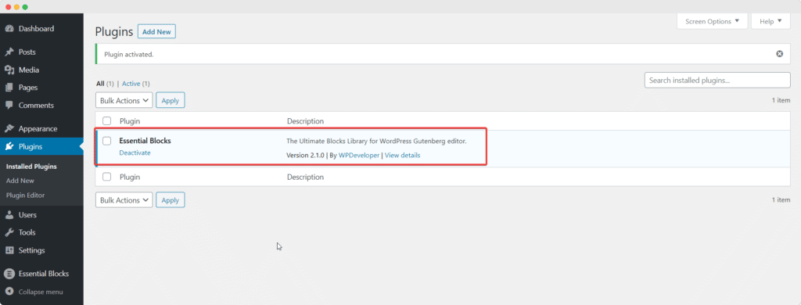The height and width of the screenshot is (305, 801).
Task: Tick the header select-all checkbox
Action: 106,121
